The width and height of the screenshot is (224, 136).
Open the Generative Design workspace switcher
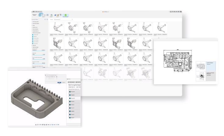pyautogui.click(x=34, y=15)
